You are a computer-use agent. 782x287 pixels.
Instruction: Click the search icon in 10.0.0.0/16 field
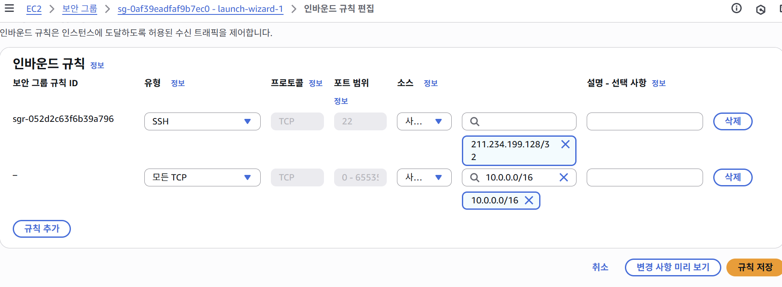coord(475,177)
